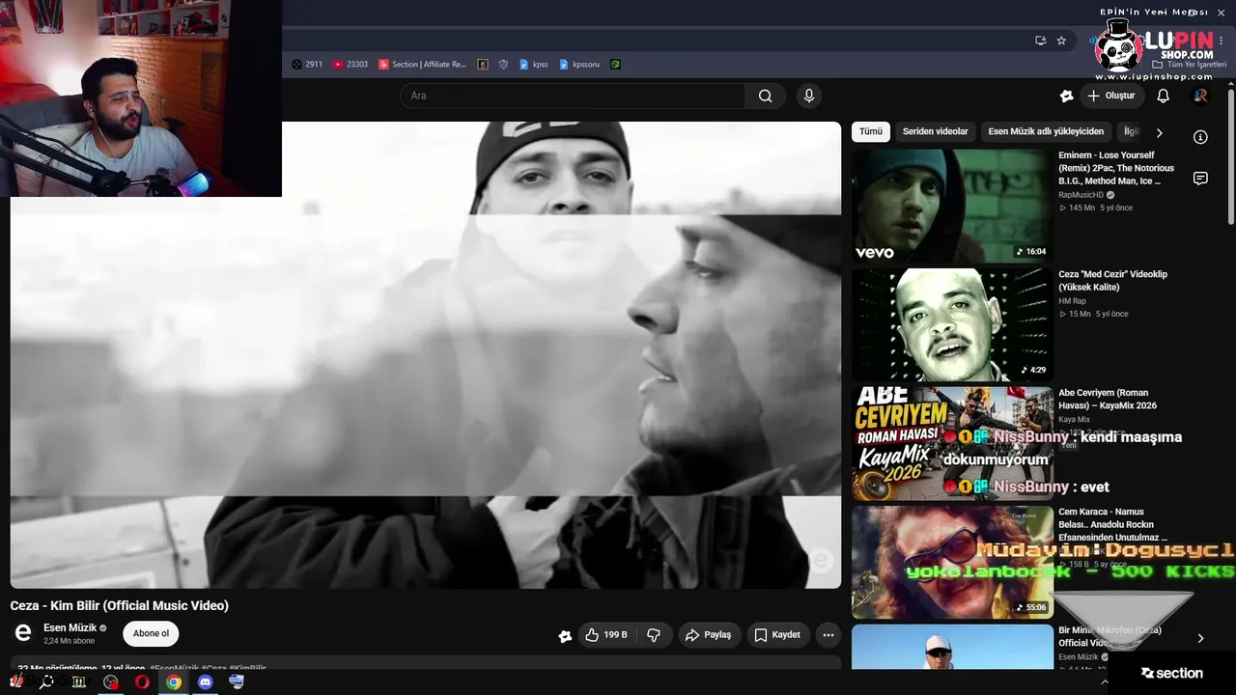Click the video title Ceza - Kim Bilir
The image size is (1236, 695).
pyautogui.click(x=120, y=605)
